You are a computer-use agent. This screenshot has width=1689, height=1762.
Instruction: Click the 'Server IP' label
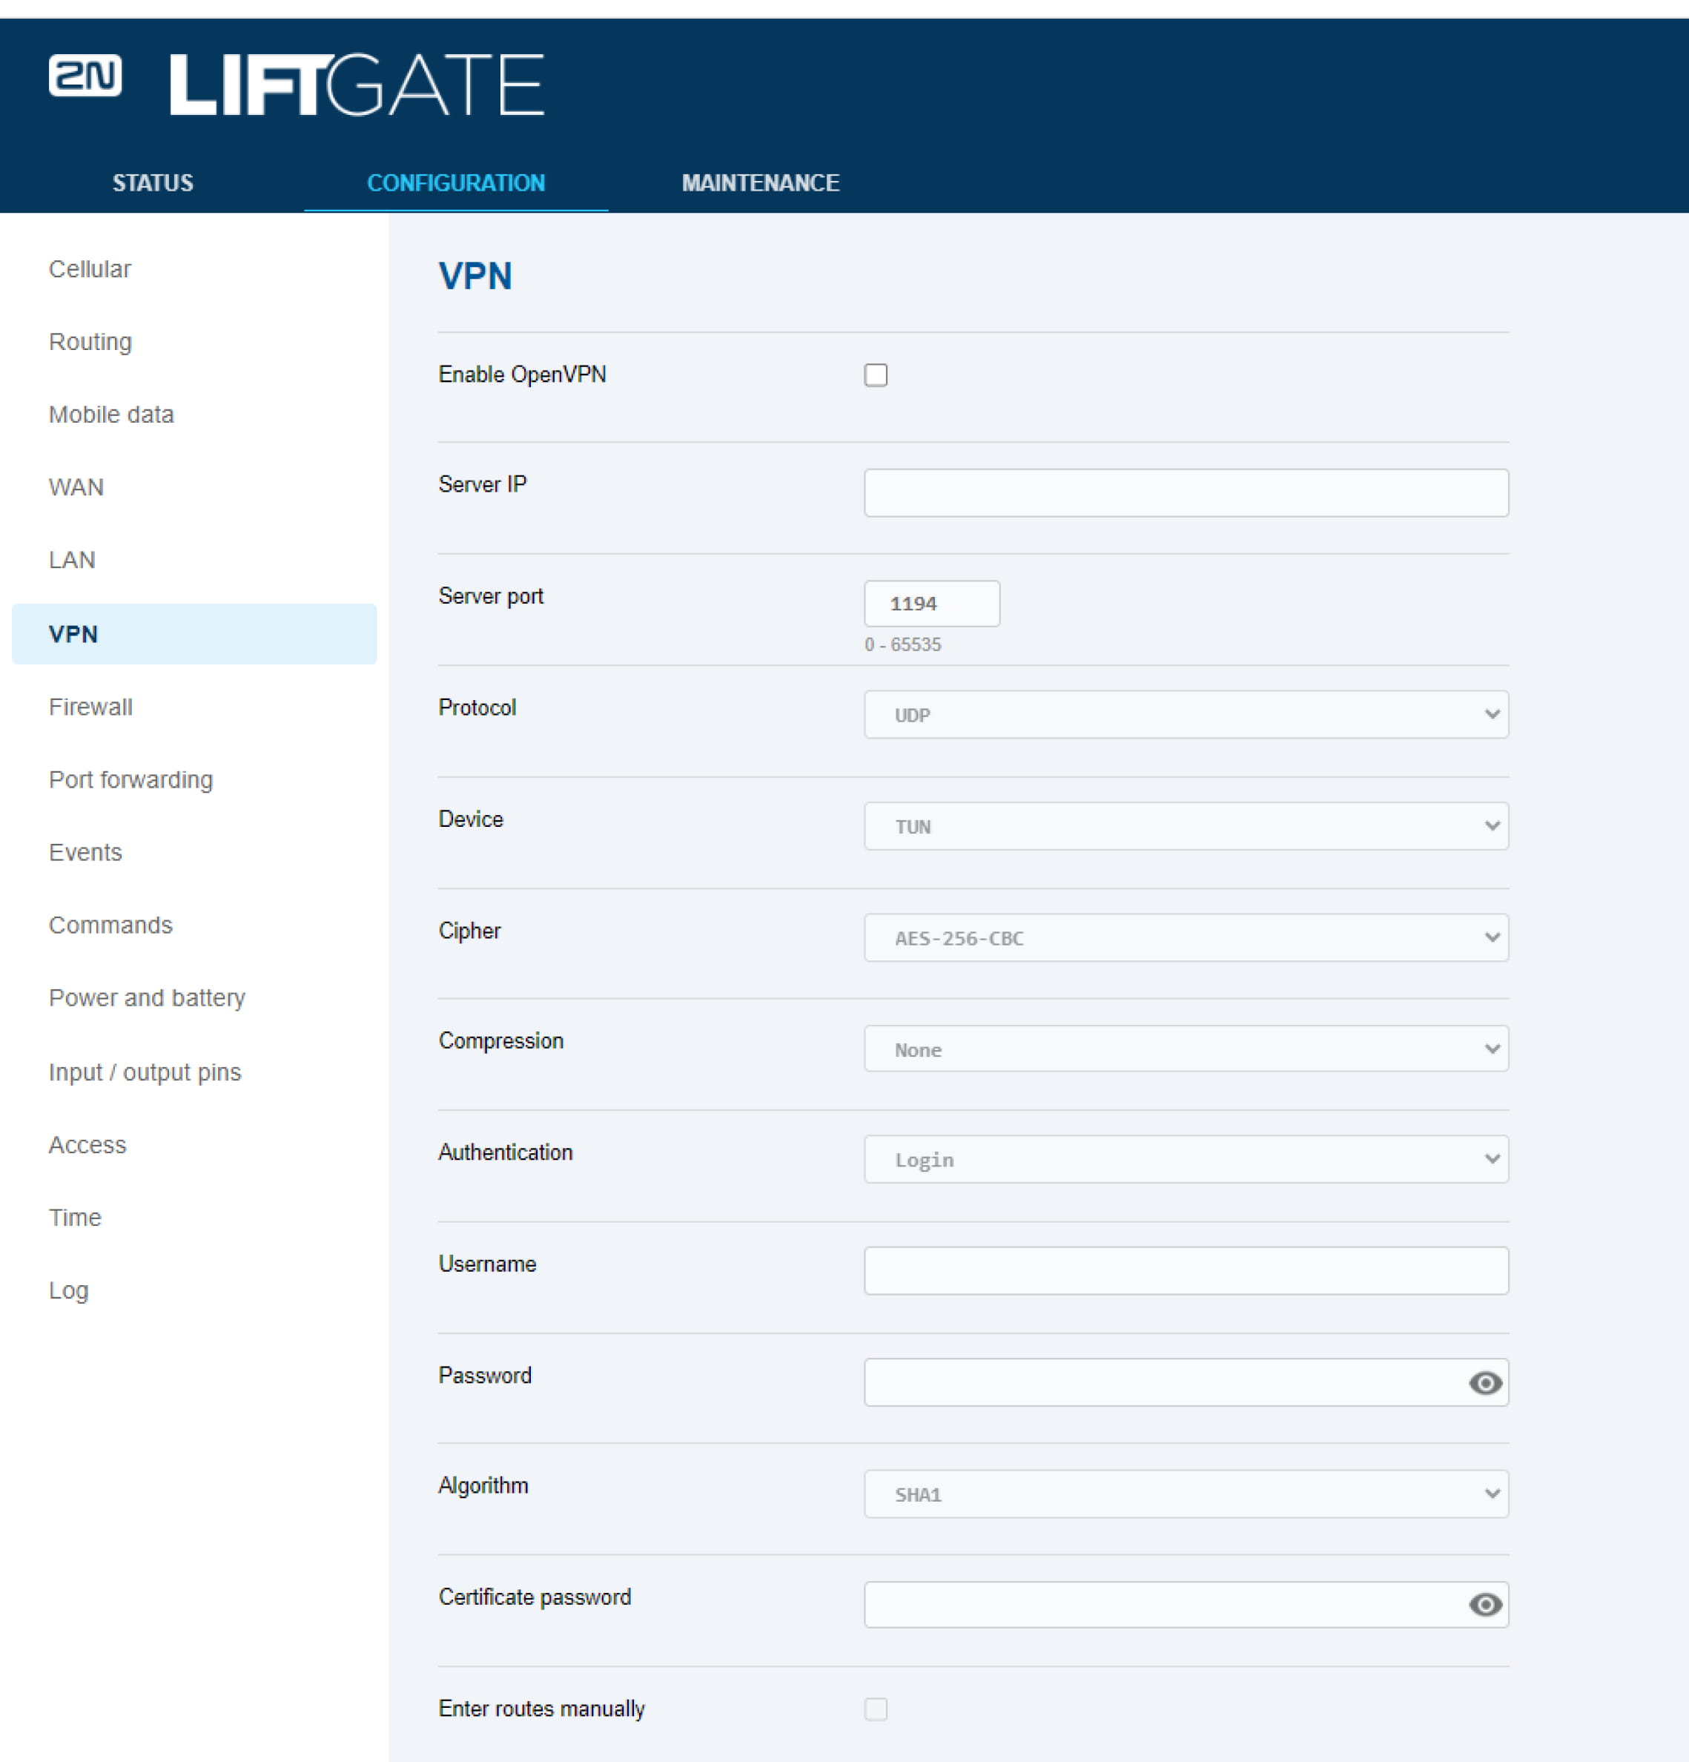[482, 484]
